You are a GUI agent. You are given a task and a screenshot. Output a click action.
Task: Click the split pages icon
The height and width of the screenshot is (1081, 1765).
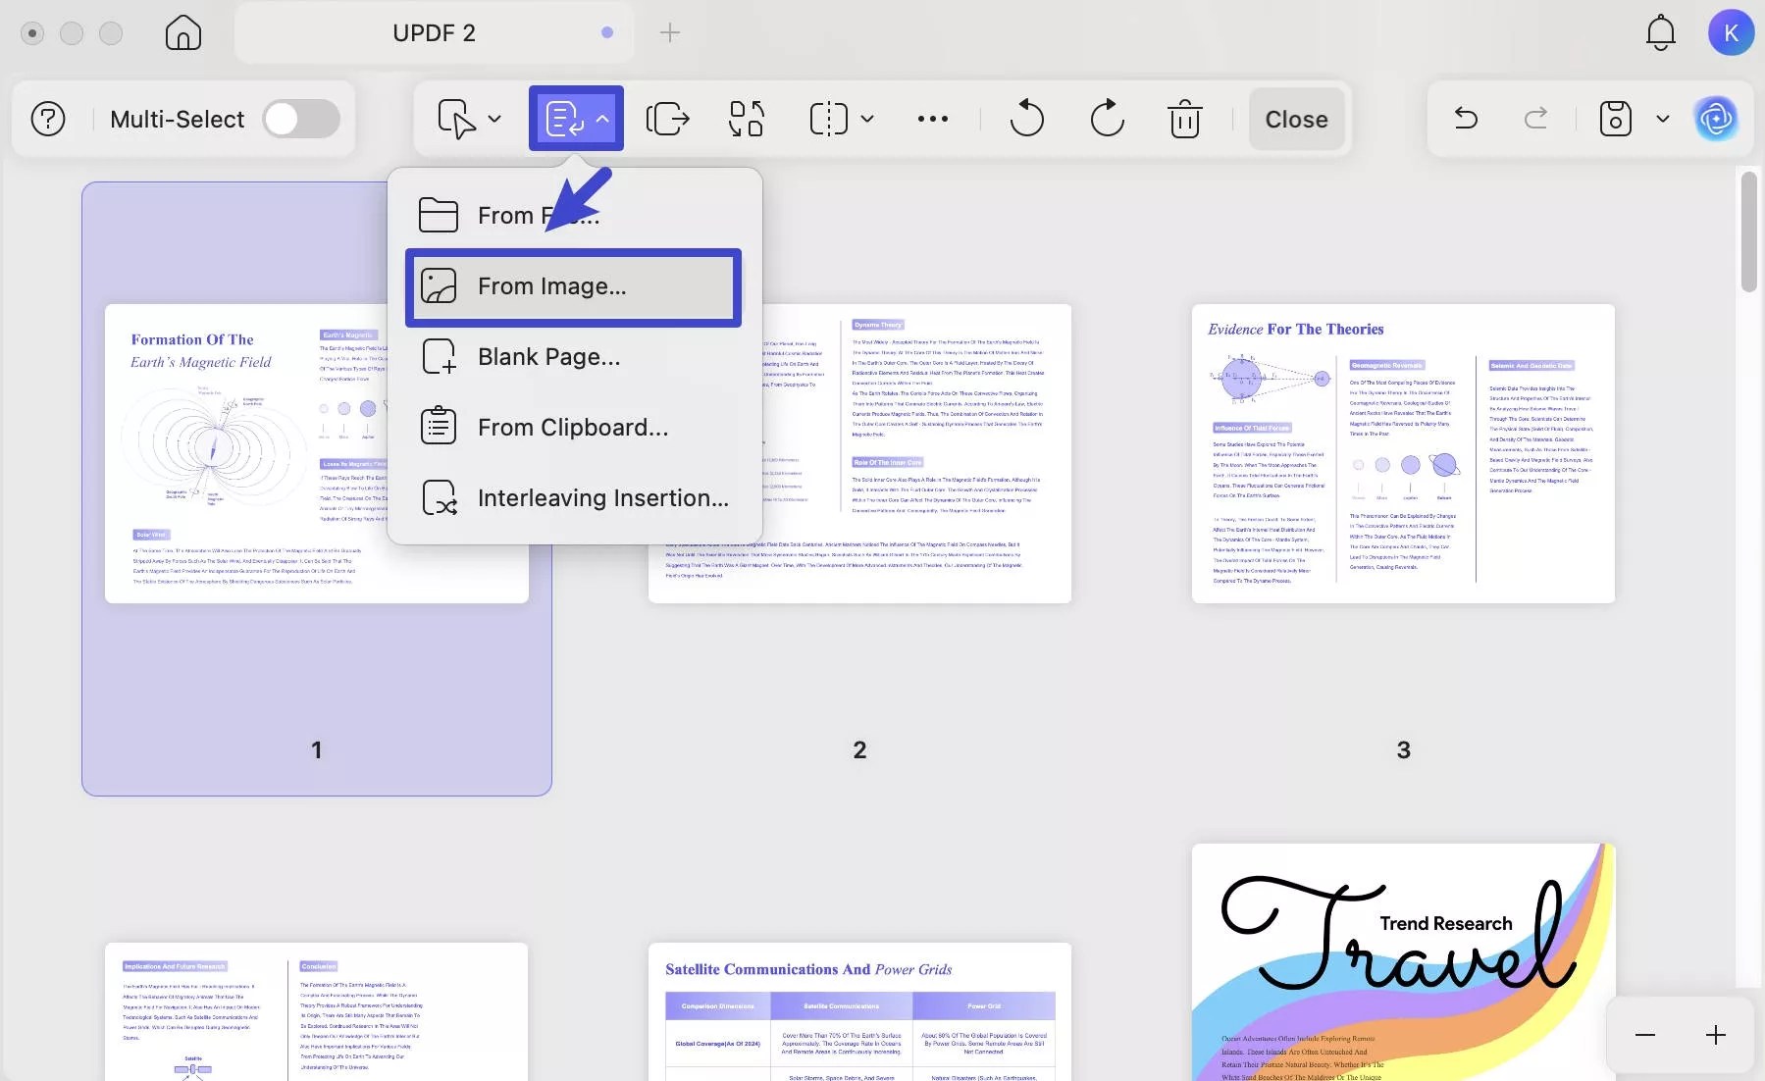828,119
